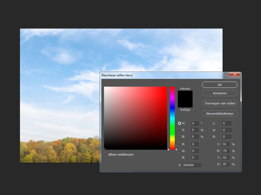The height and width of the screenshot is (195, 261).
Task: Click the K black percent field
Action: coord(226,164)
